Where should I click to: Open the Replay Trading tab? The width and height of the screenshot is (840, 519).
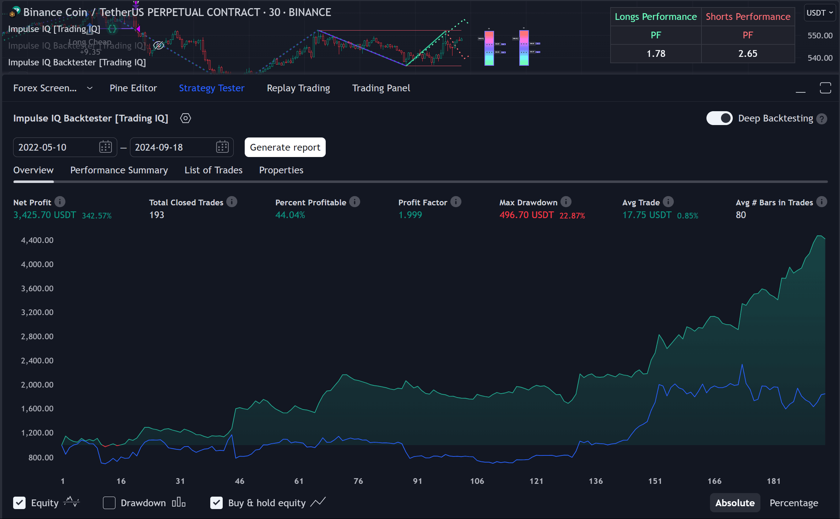298,88
